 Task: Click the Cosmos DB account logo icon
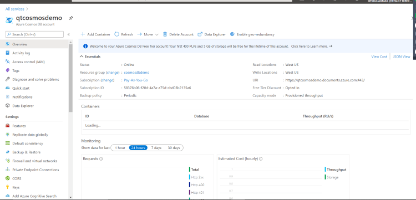coord(9,20)
